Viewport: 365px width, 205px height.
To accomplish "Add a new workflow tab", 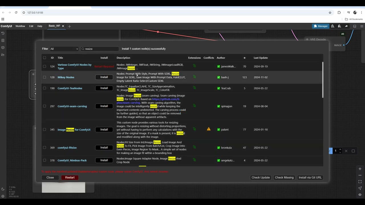I will click(x=69, y=26).
